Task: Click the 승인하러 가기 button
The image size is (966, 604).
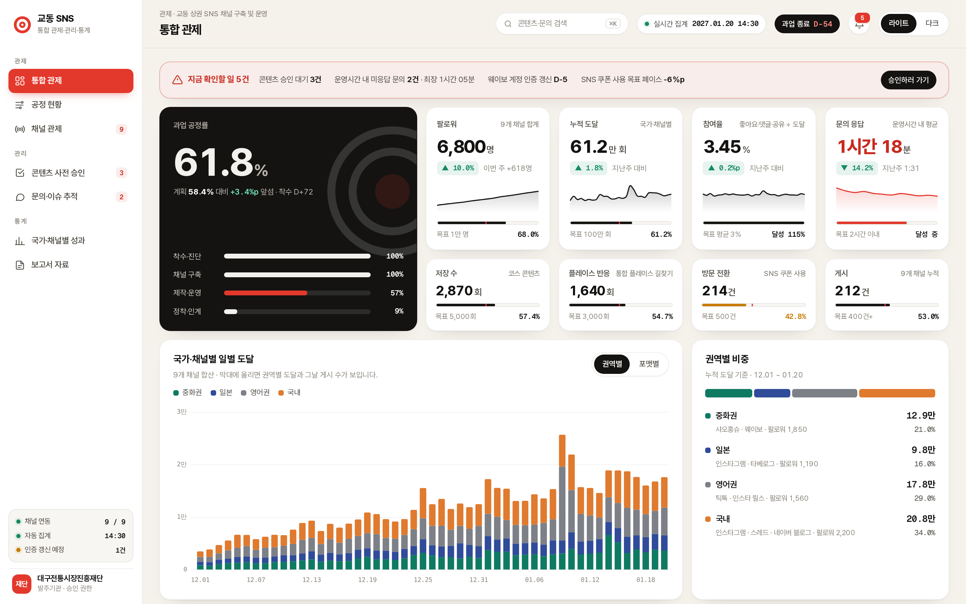Action: [908, 80]
